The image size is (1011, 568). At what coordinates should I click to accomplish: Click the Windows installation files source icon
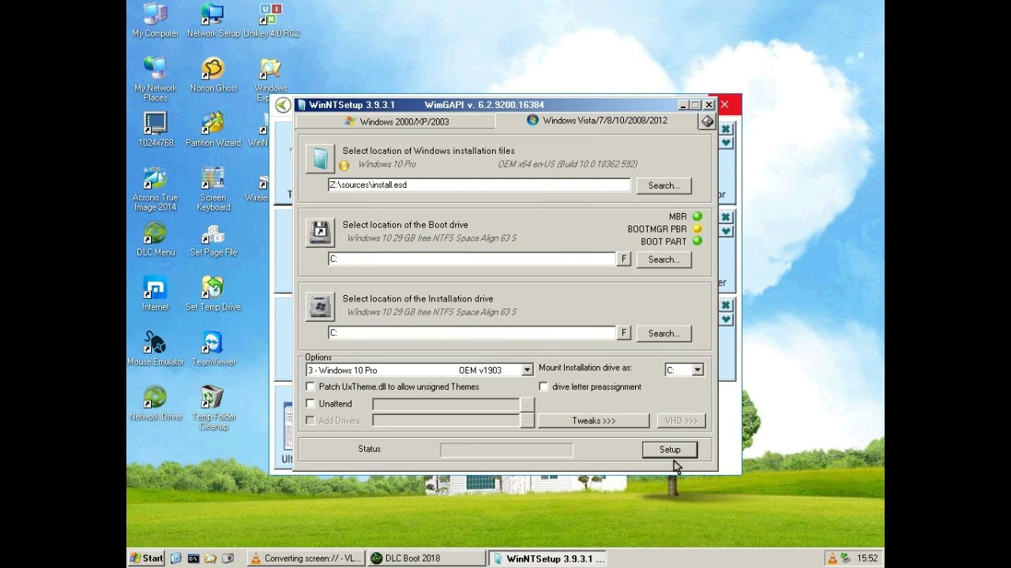(x=320, y=159)
